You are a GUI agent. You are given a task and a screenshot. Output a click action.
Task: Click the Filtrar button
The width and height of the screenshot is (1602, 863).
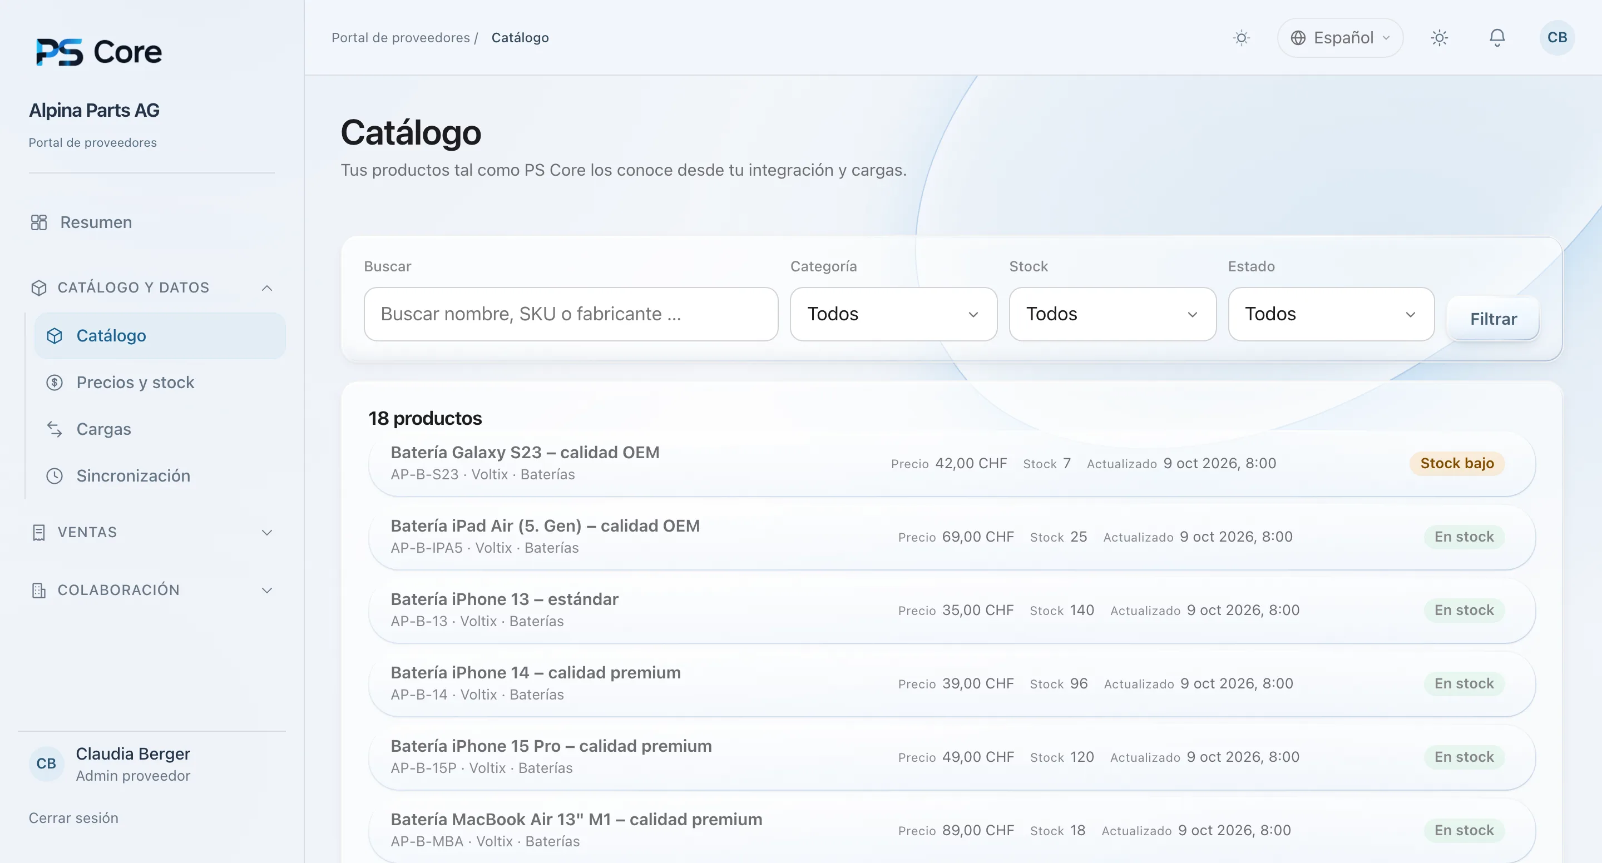click(1492, 319)
